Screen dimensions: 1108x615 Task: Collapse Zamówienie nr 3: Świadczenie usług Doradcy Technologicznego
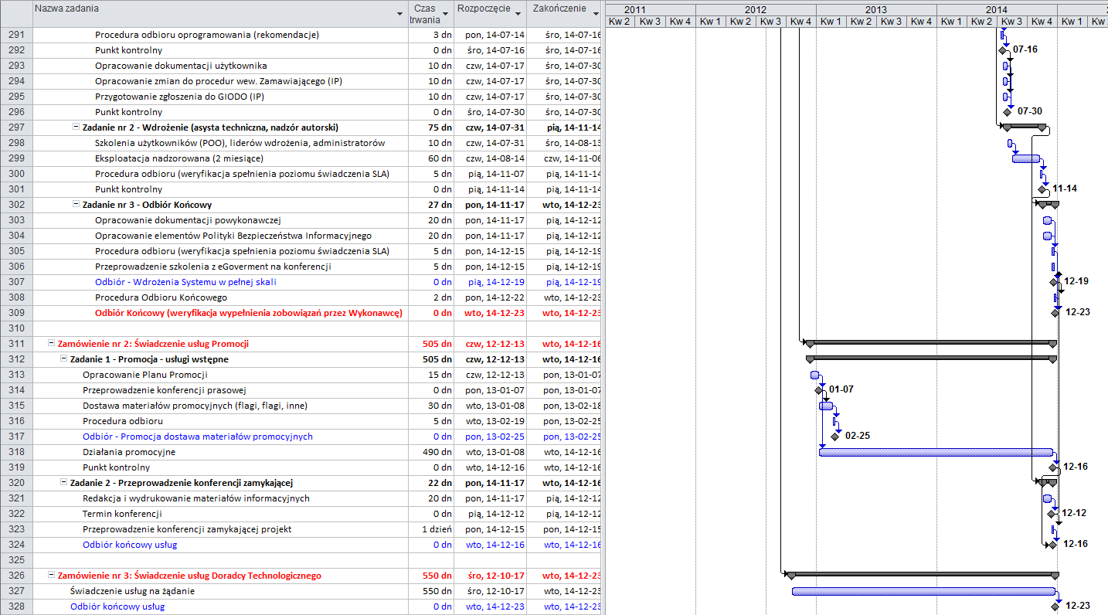(x=51, y=576)
